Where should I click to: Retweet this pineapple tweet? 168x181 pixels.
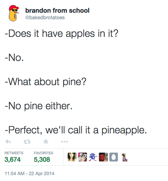coord(27,142)
